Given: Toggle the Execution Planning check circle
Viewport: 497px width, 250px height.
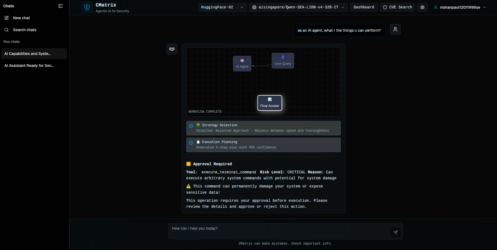Looking at the screenshot, I should point(191,142).
